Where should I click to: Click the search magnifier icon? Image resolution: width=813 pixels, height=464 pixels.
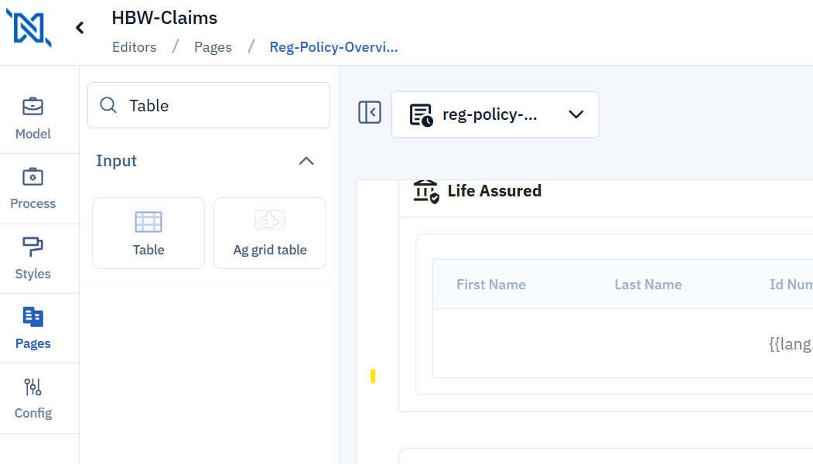(x=109, y=105)
